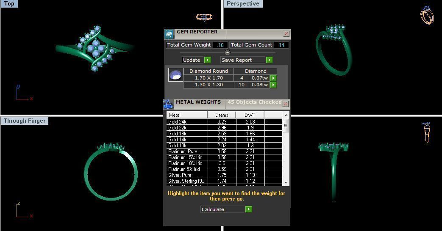The image size is (442, 231).
Task: Click the 1.30 X 1.30 gem size cell
Action: (208, 85)
